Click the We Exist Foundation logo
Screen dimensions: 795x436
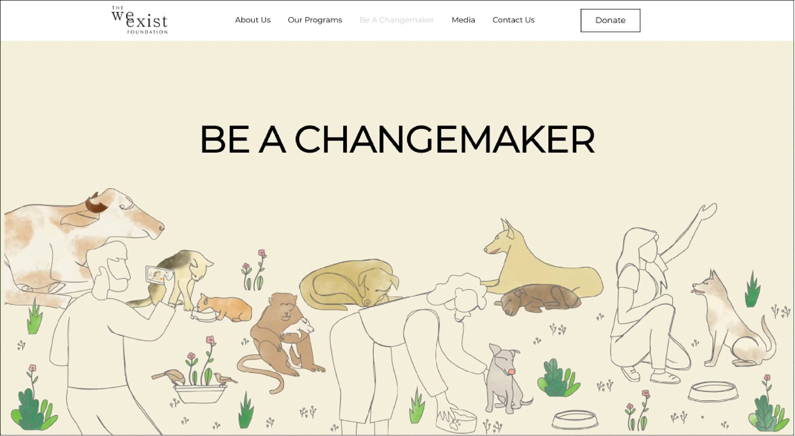(x=140, y=20)
